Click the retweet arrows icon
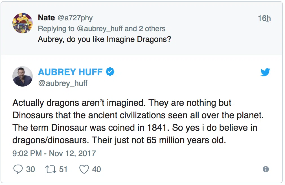 coord(51,169)
